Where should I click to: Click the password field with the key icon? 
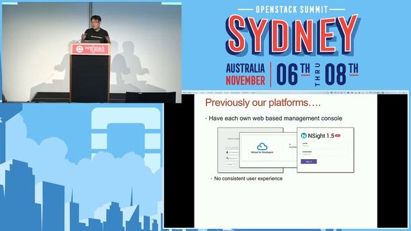tap(232, 158)
